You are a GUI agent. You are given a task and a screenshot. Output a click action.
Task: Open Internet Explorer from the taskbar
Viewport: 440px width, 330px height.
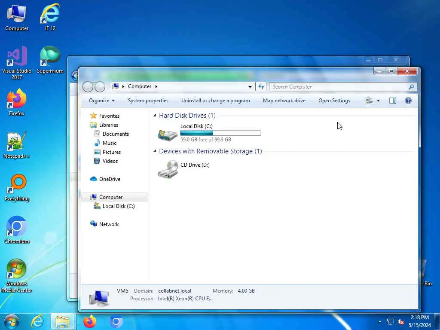[37, 321]
